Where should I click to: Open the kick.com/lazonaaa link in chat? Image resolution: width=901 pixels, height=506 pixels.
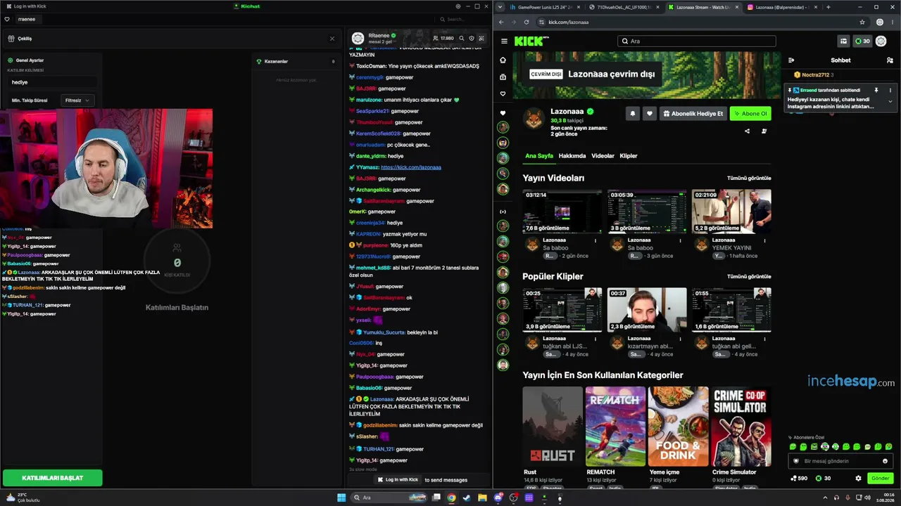click(411, 167)
